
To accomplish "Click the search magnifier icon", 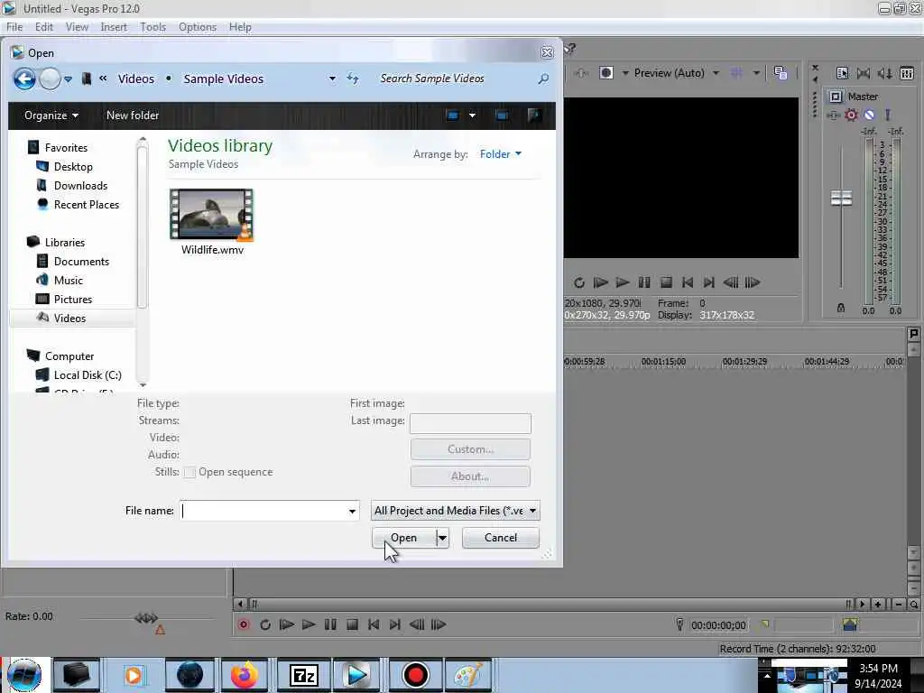I will point(543,79).
